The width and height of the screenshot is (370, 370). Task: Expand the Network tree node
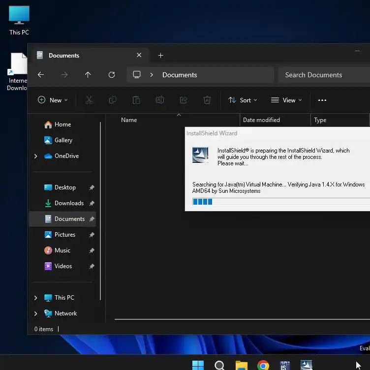(35, 313)
